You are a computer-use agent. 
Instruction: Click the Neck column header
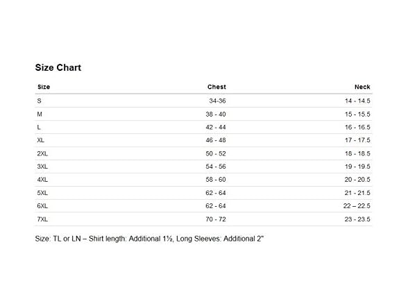362,87
